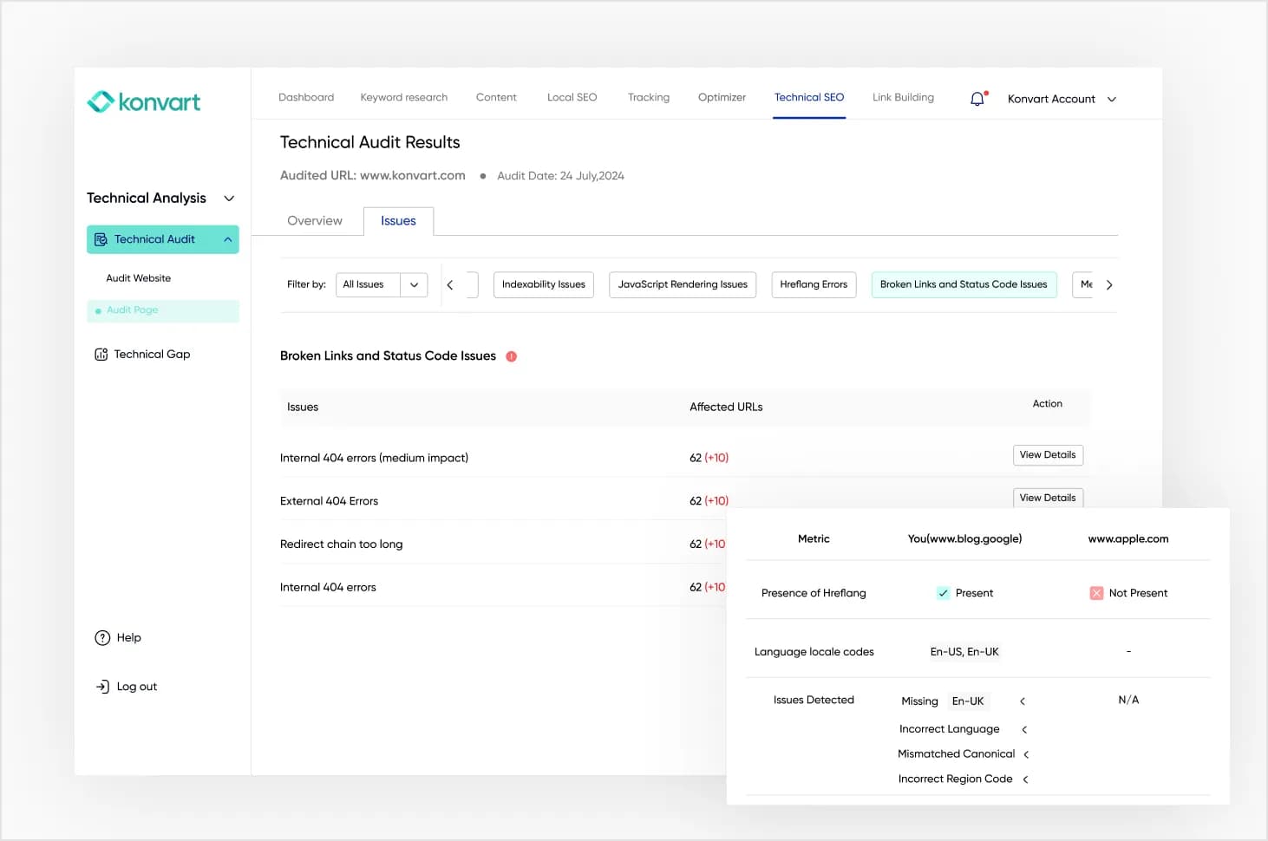Click the konvart logo
The width and height of the screenshot is (1268, 841).
[144, 102]
